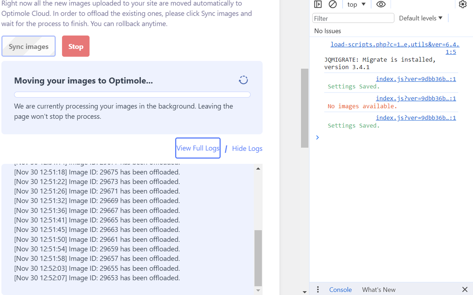Open the top context dropdown
Screen dimensions: 473x295
pyautogui.click(x=356, y=4)
